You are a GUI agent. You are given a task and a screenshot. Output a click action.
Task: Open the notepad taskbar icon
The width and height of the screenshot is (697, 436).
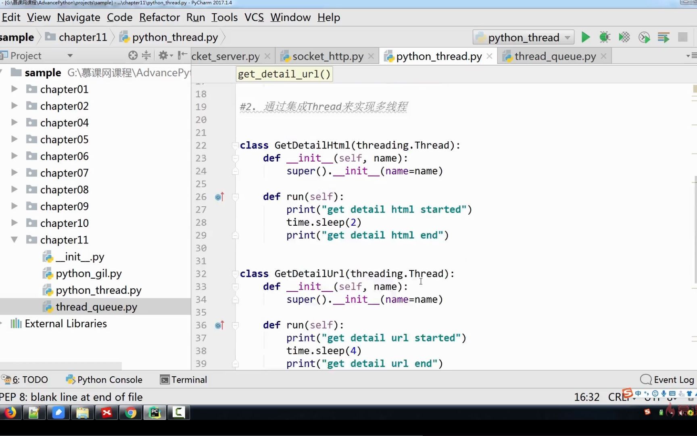pyautogui.click(x=34, y=413)
